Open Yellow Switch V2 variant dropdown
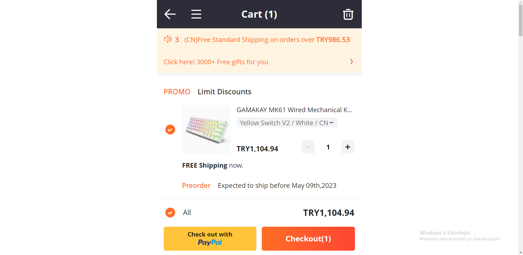 pos(287,123)
